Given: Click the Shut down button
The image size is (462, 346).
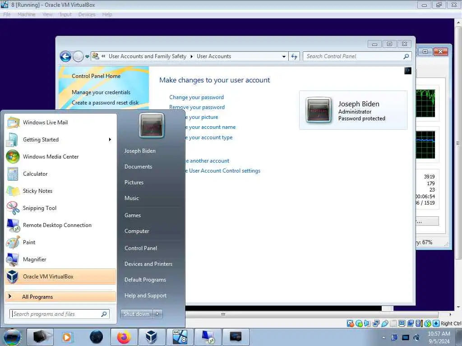Looking at the screenshot, I should (x=137, y=314).
